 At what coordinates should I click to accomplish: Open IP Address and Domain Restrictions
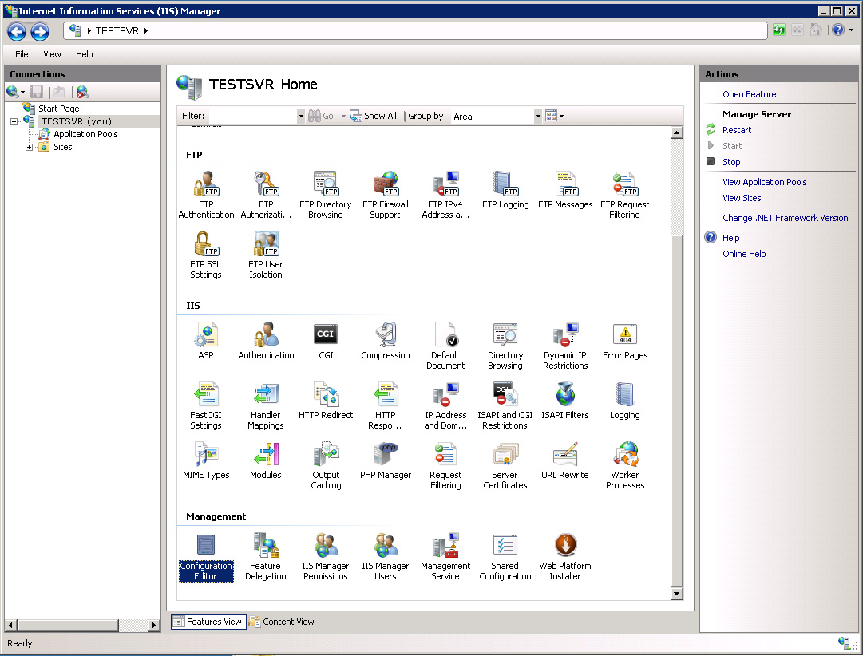445,405
